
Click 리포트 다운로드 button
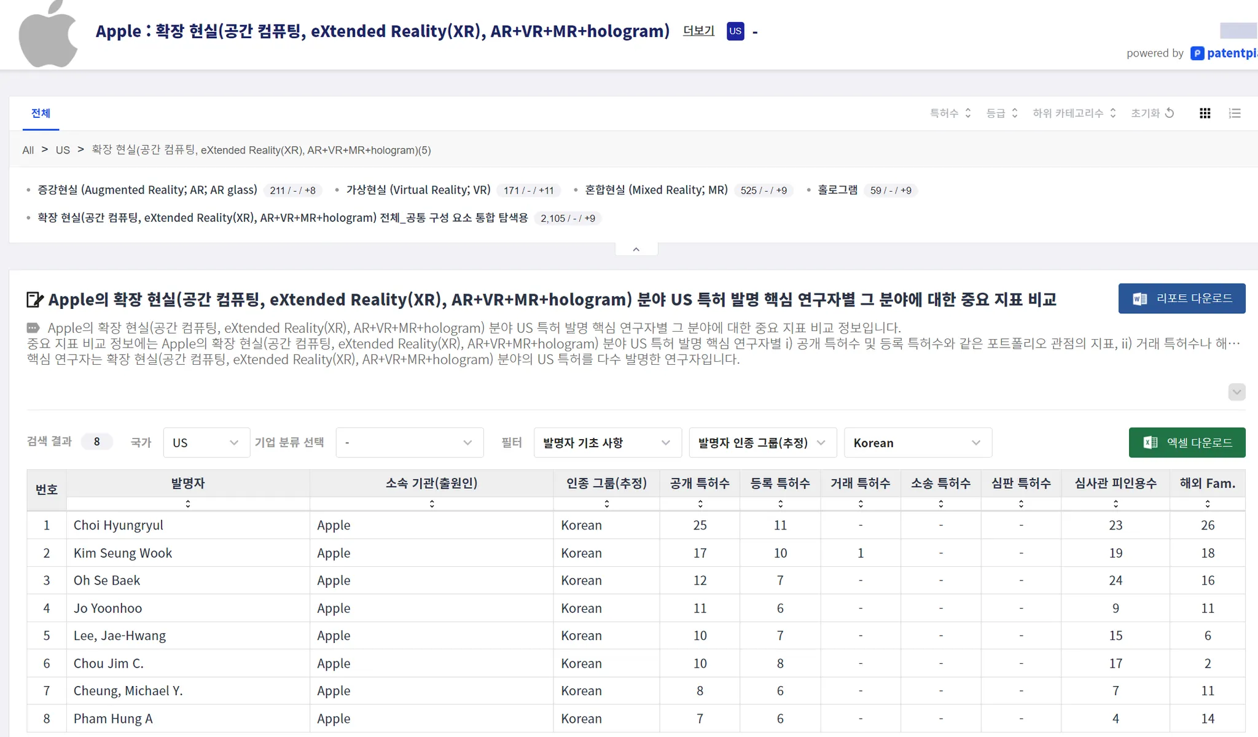(1181, 298)
